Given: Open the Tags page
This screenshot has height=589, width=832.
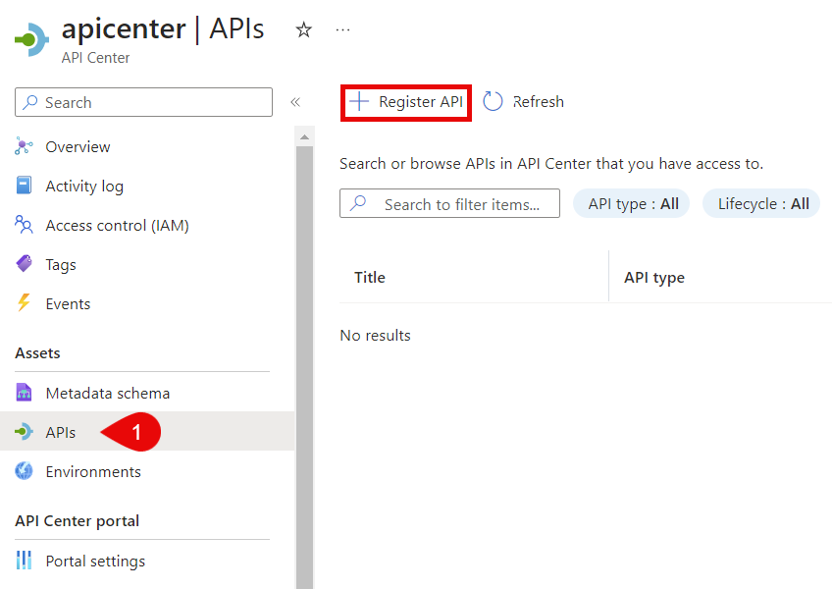Looking at the screenshot, I should 61,265.
